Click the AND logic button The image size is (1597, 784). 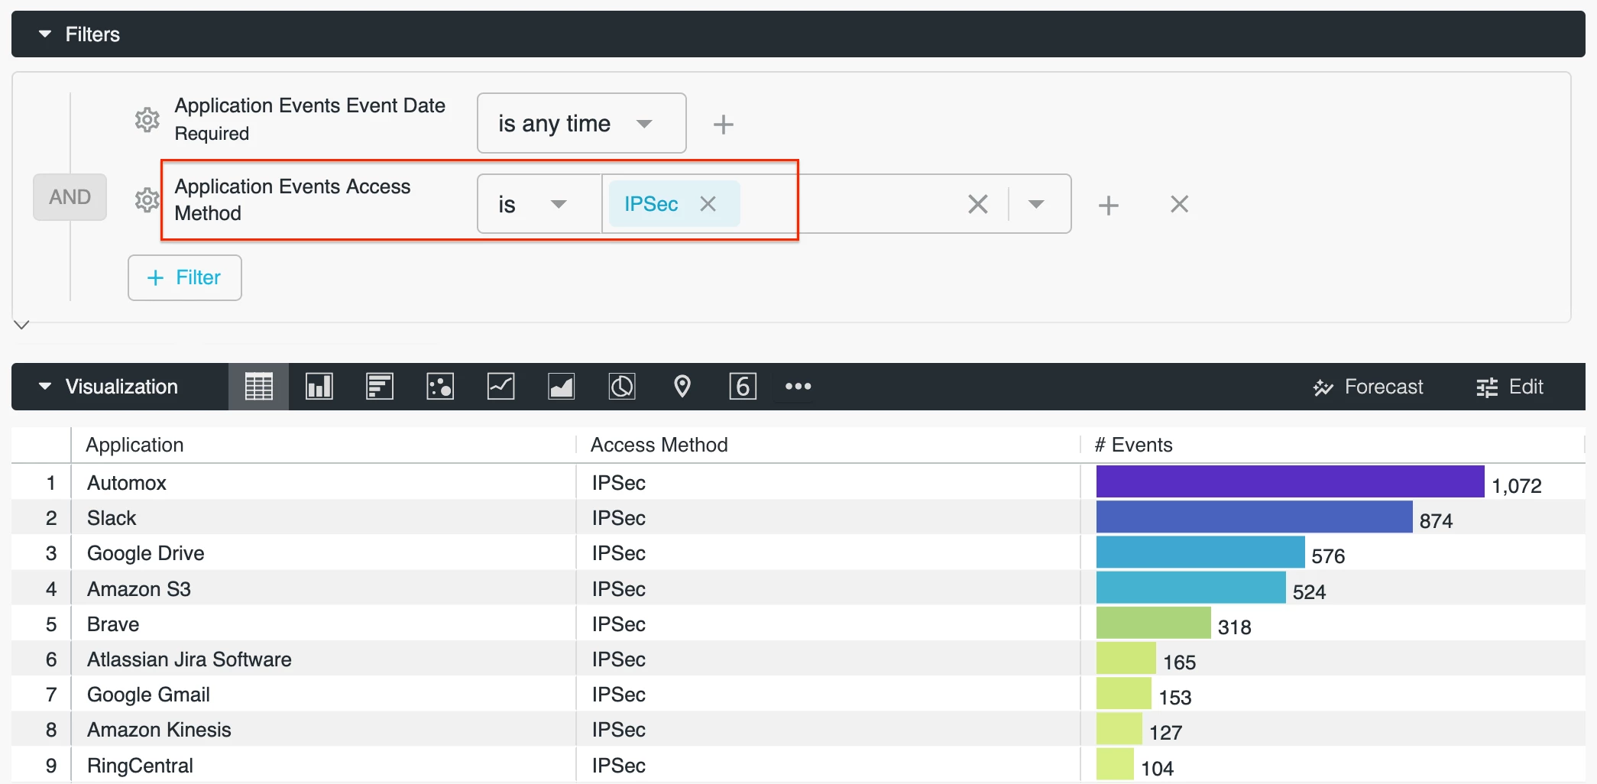(x=70, y=197)
